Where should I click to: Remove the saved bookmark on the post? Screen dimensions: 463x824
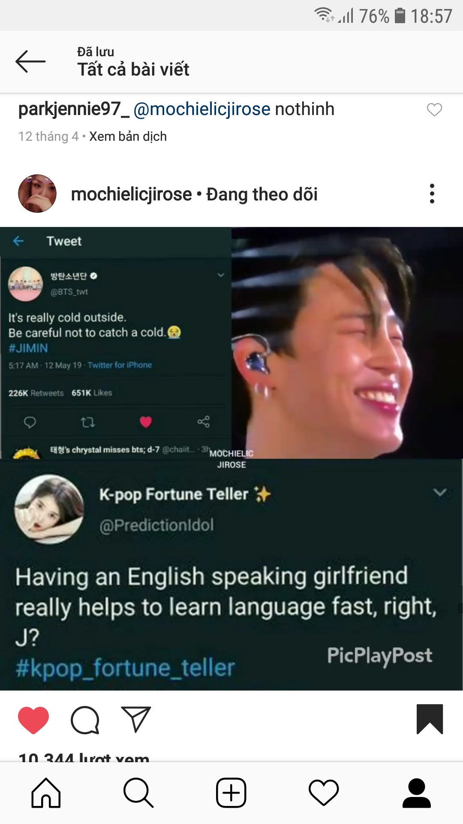point(430,719)
